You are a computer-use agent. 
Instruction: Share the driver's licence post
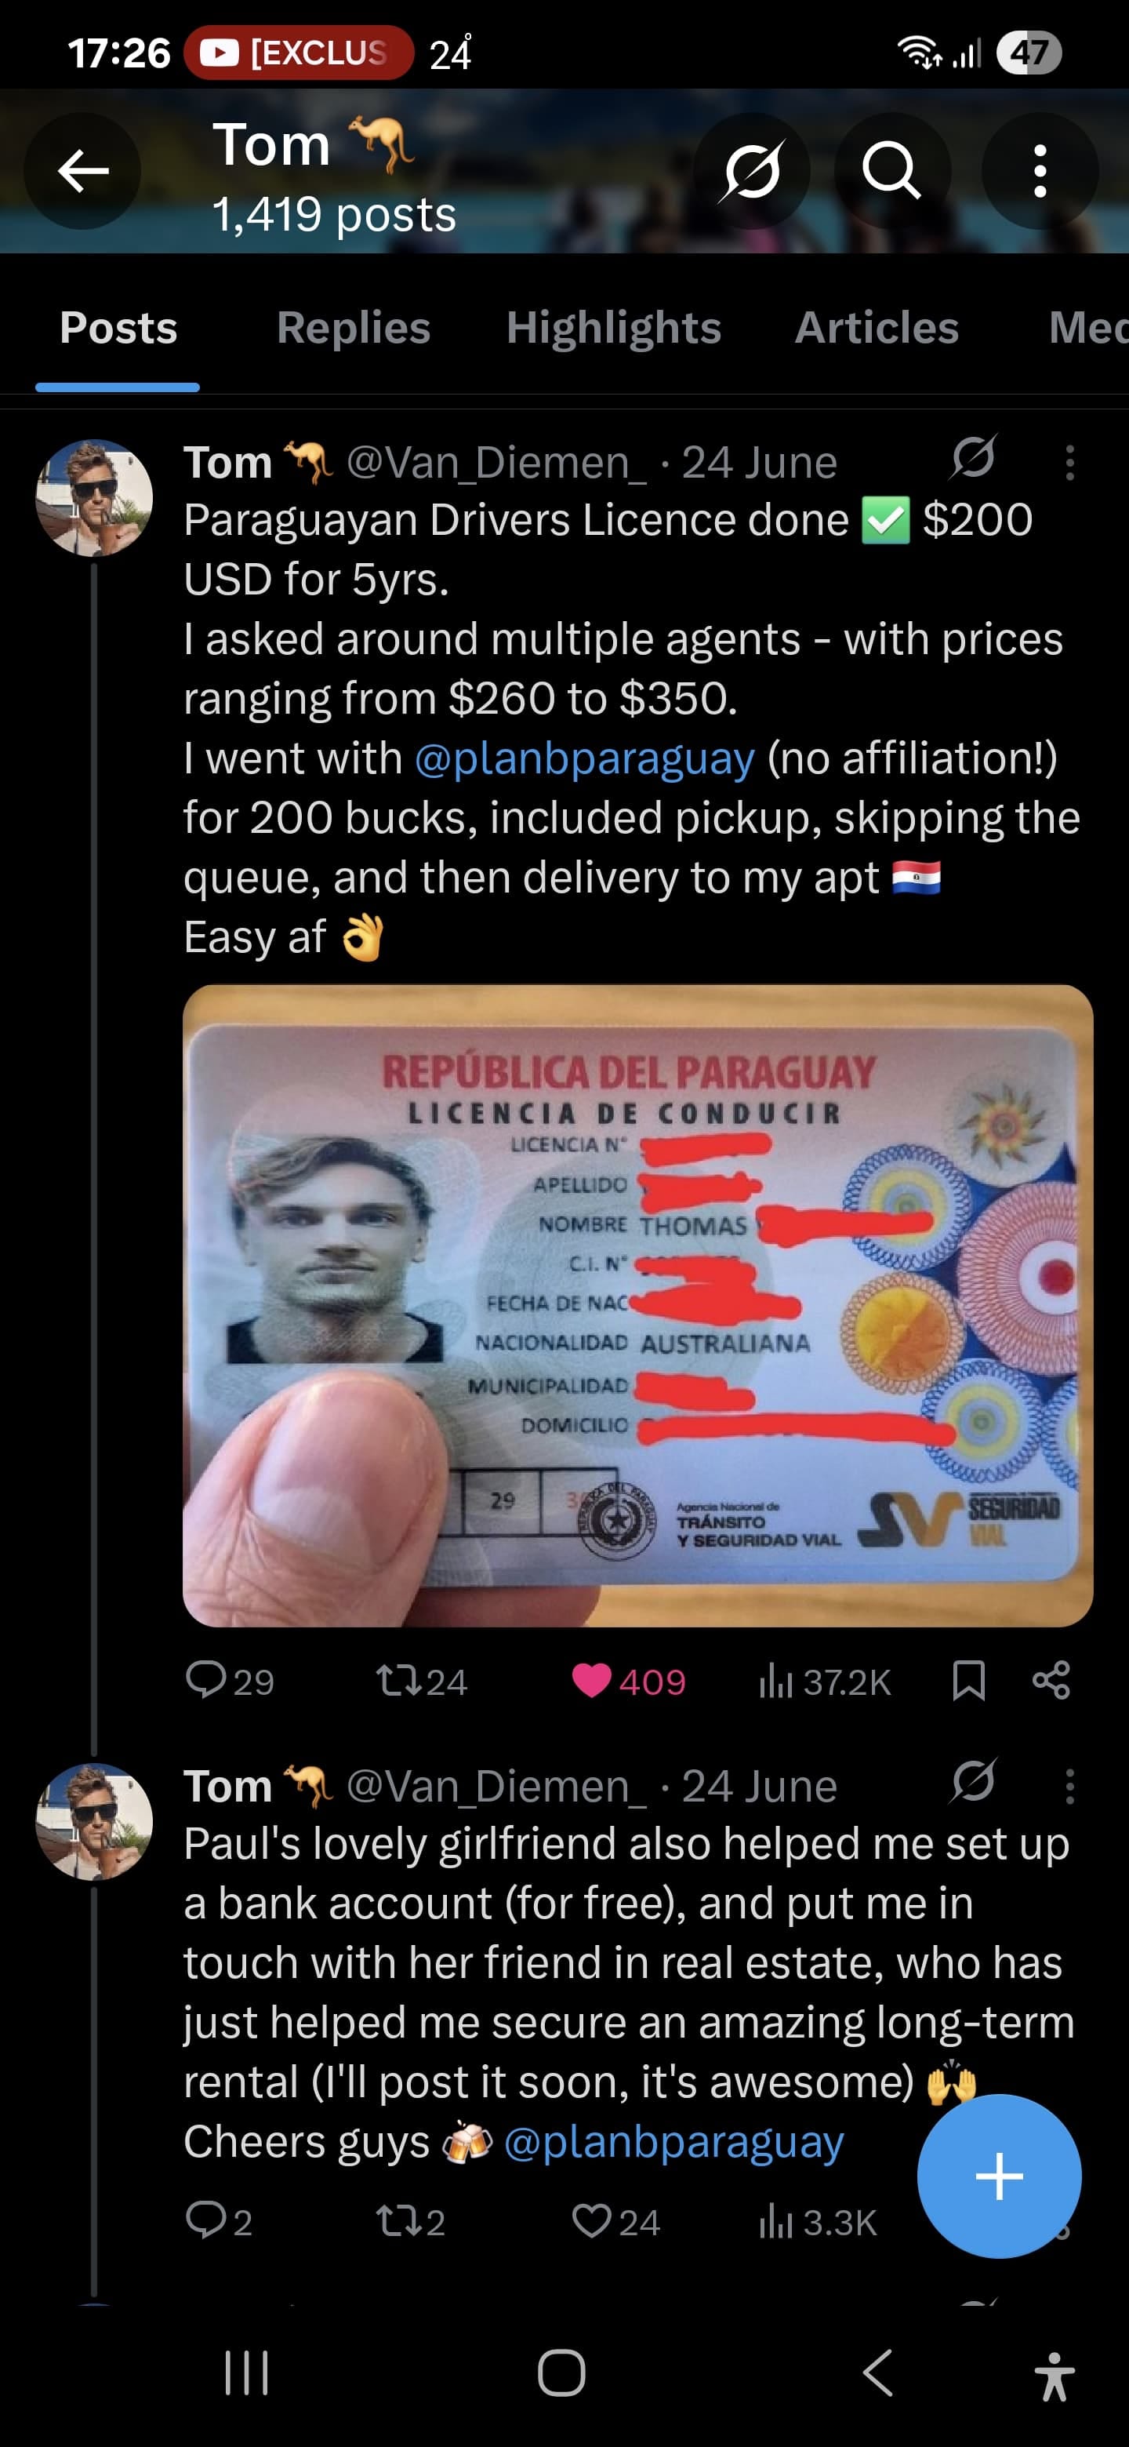(1051, 1681)
